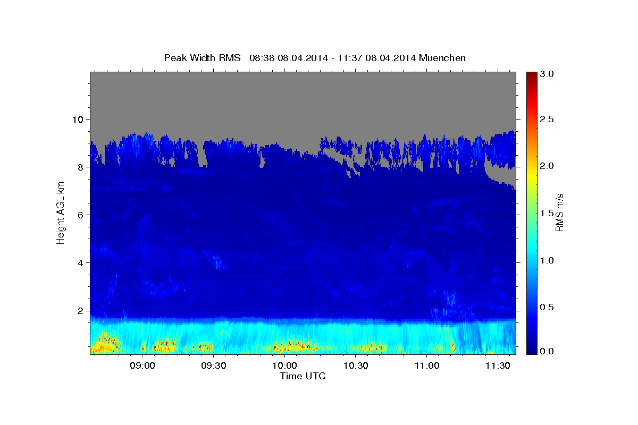The image size is (638, 425).
Task: Click the 'Time UTC' axis label
Action: point(303,376)
